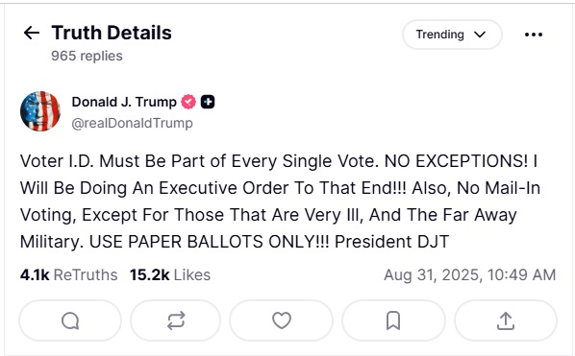
Task: Click the Voter I.D. post text
Action: pos(280,202)
